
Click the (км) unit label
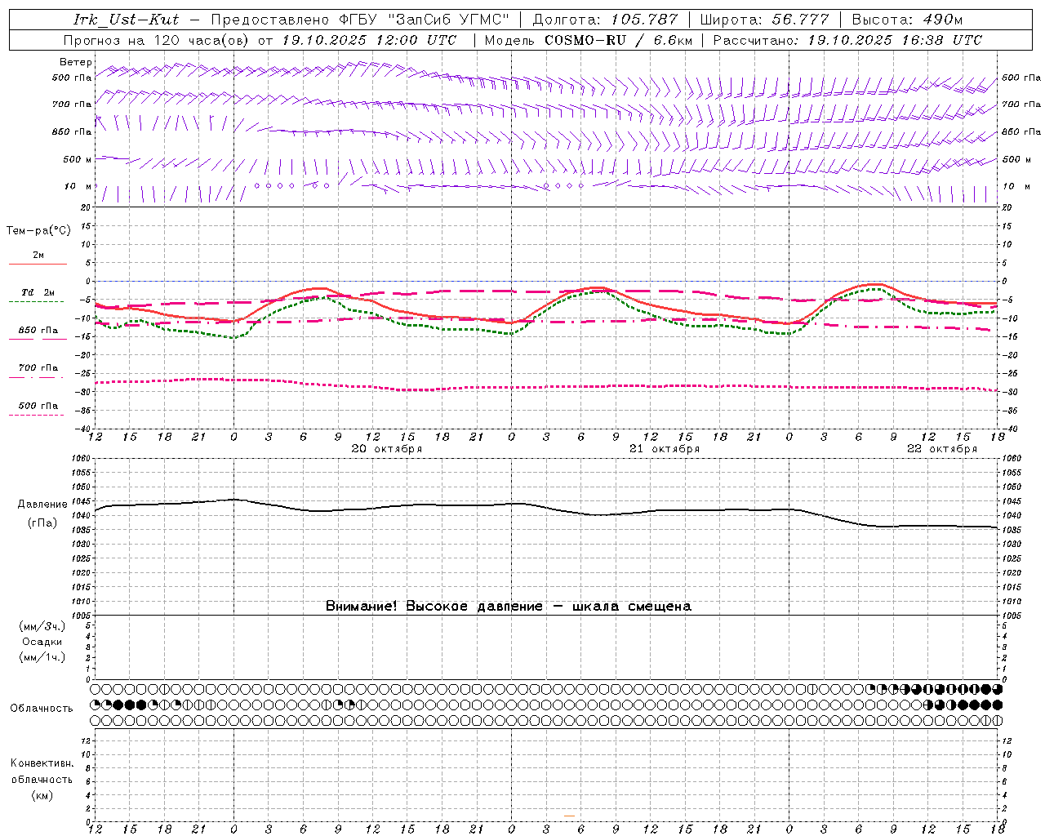[42, 795]
